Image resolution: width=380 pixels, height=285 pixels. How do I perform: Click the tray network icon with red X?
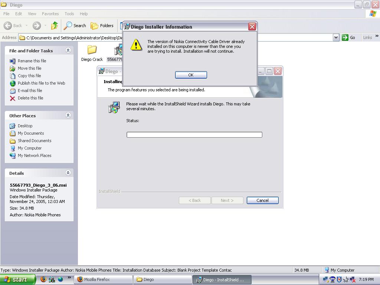click(x=353, y=279)
